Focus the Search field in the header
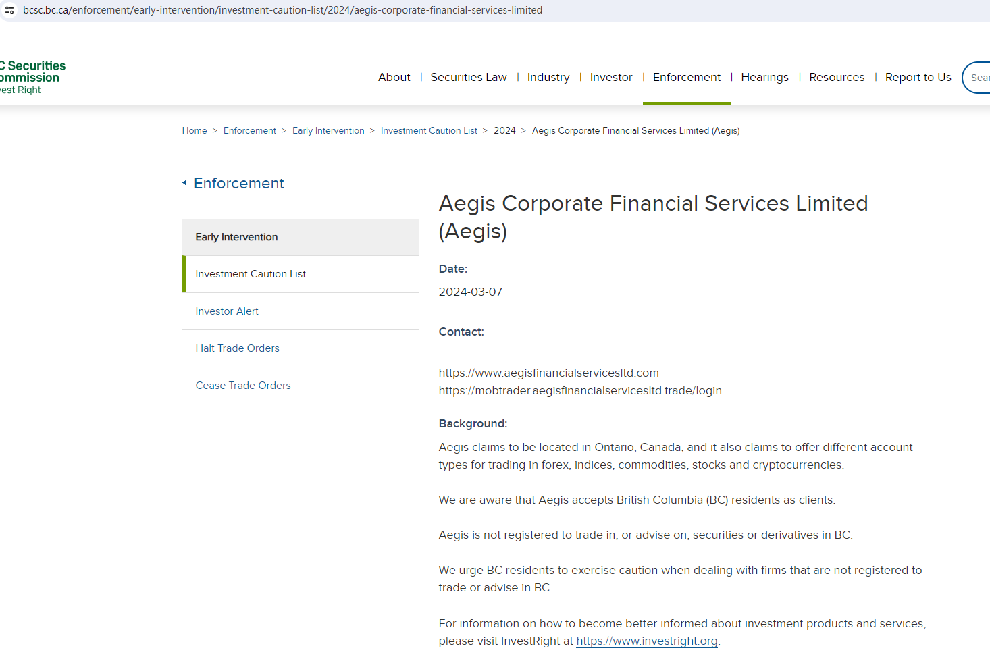Viewport: 990px width, 661px height. [x=979, y=78]
